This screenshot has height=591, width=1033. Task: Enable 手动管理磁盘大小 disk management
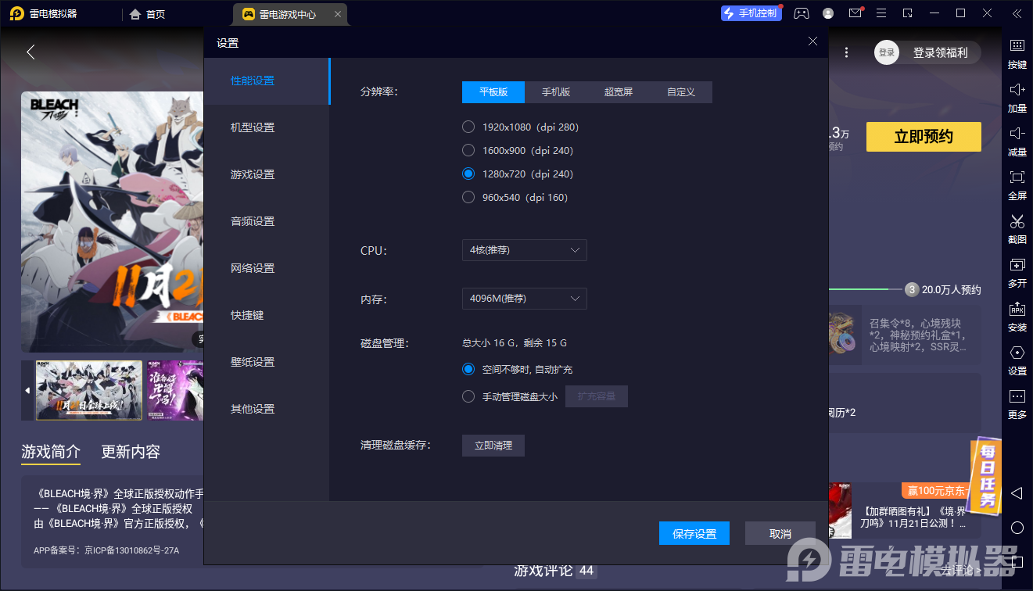[468, 396]
